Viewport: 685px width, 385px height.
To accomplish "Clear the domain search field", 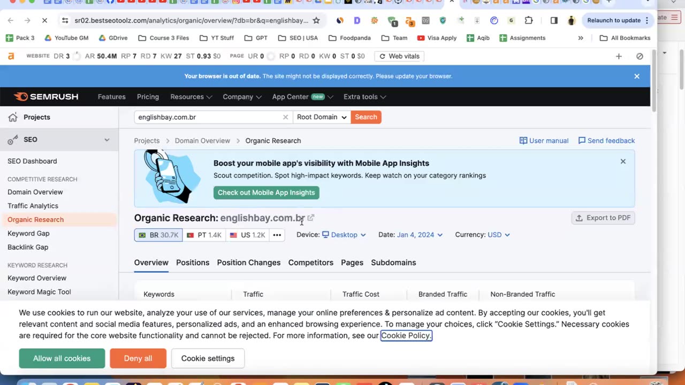I will click(285, 117).
